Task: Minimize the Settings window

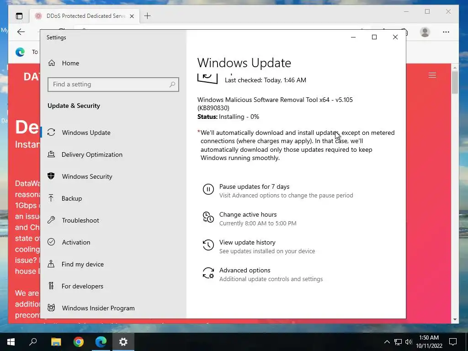Action: 353,37
